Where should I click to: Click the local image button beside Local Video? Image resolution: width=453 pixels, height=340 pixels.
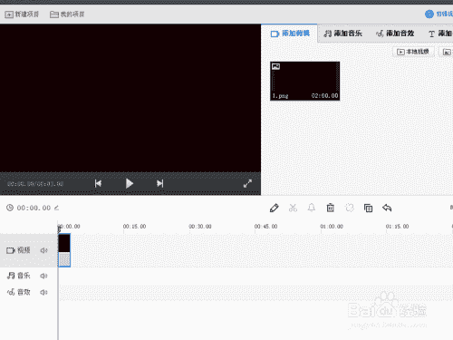[447, 52]
